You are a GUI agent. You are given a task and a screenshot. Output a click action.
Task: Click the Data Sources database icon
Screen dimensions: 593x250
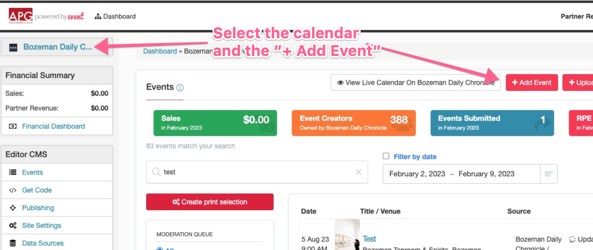[x=13, y=243]
